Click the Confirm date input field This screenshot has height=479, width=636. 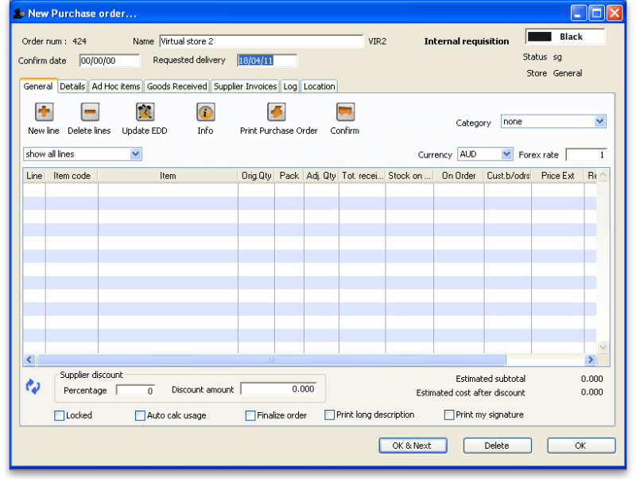tap(109, 60)
